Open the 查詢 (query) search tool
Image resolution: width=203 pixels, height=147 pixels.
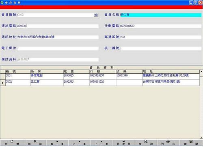coord(146,143)
